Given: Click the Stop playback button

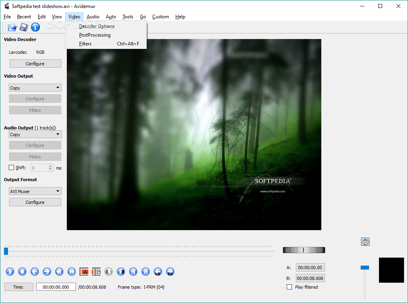Looking at the screenshot, I should [22, 272].
